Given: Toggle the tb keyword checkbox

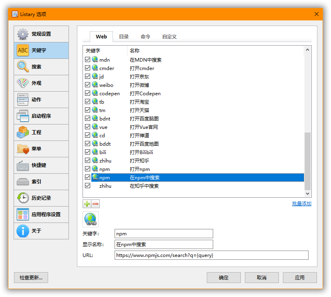Looking at the screenshot, I should 88,102.
